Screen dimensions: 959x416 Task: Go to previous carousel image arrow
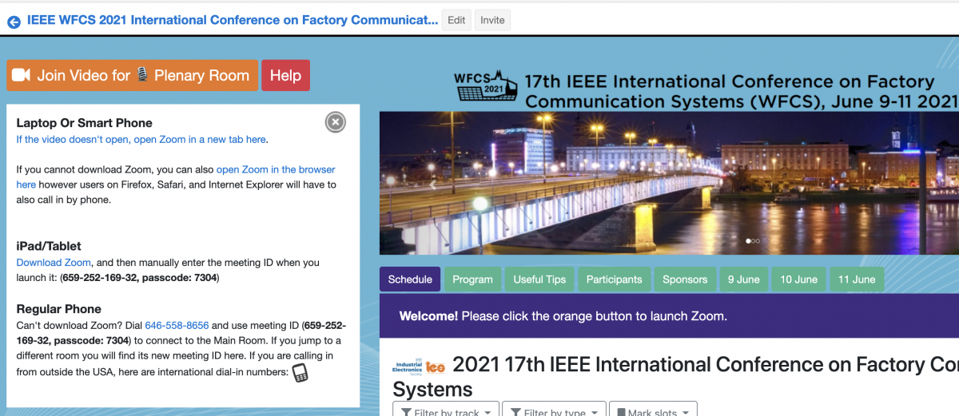[434, 185]
